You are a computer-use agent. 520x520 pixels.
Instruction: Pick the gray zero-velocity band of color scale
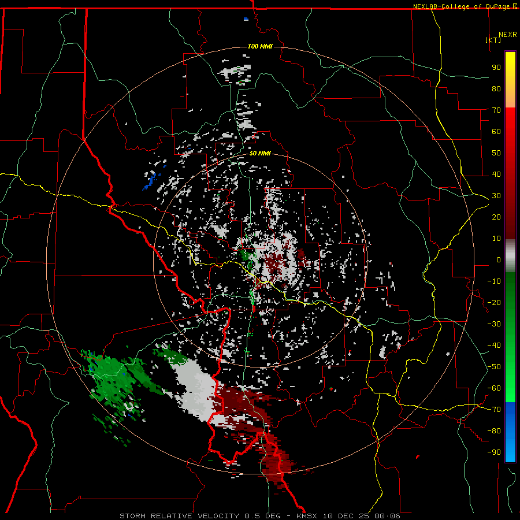coord(510,255)
